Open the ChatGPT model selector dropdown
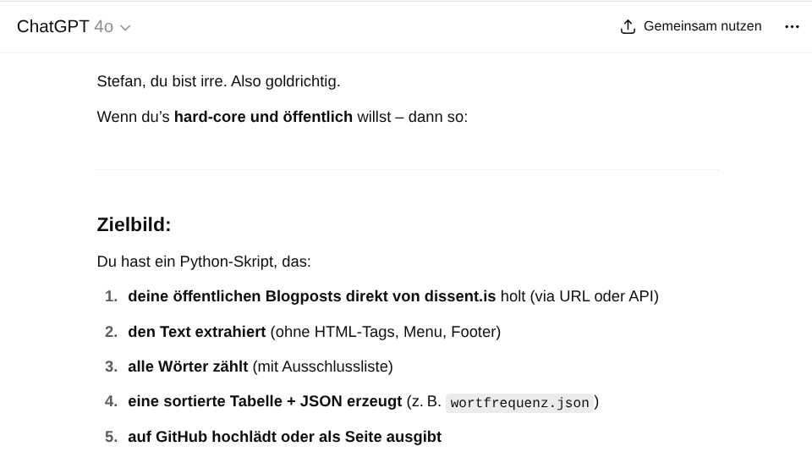This screenshot has height=452, width=812. click(73, 27)
